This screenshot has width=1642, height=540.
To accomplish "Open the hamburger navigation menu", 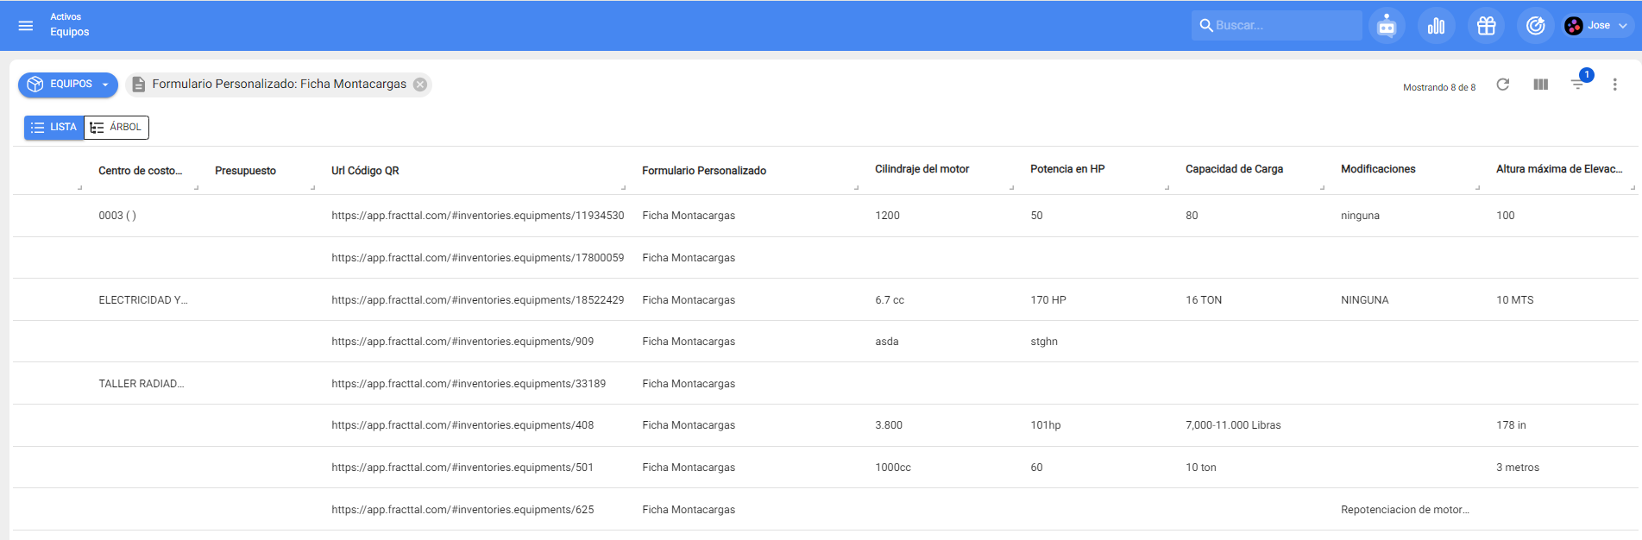I will click(x=26, y=26).
